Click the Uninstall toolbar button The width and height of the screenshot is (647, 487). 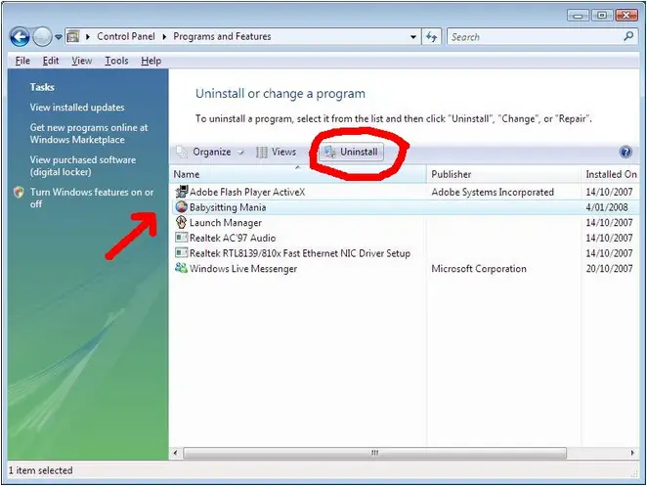pyautogui.click(x=351, y=152)
